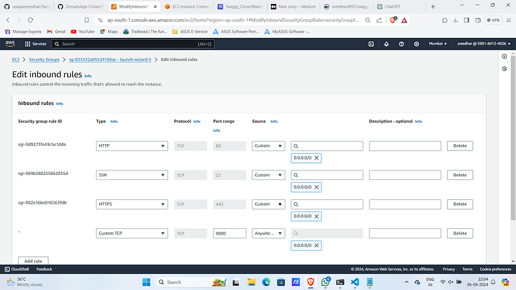Switch to the ZomatoApp-Clone browser tab
The image size is (516, 290).
[80, 6]
